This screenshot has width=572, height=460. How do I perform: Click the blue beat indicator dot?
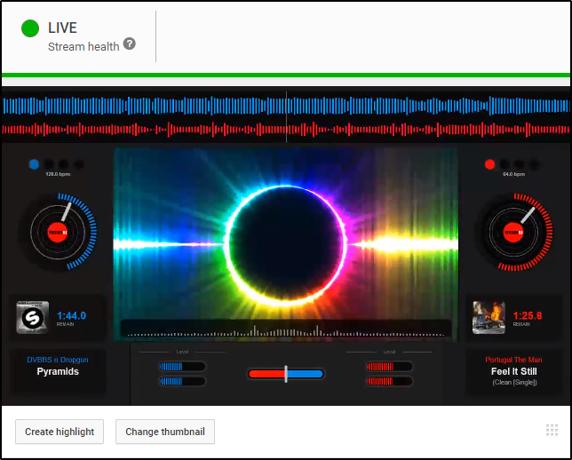tap(34, 164)
